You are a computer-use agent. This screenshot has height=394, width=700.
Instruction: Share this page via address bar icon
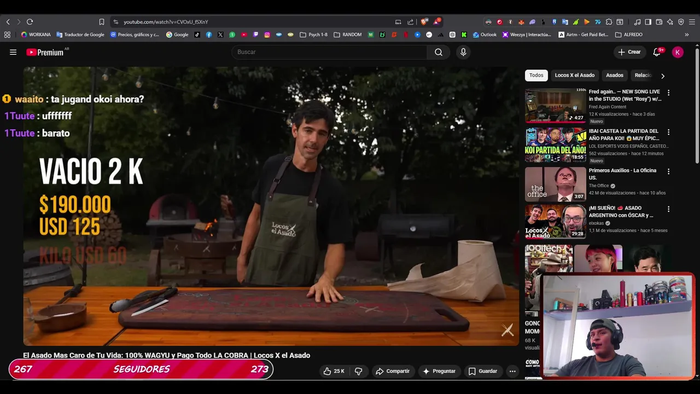(x=411, y=22)
